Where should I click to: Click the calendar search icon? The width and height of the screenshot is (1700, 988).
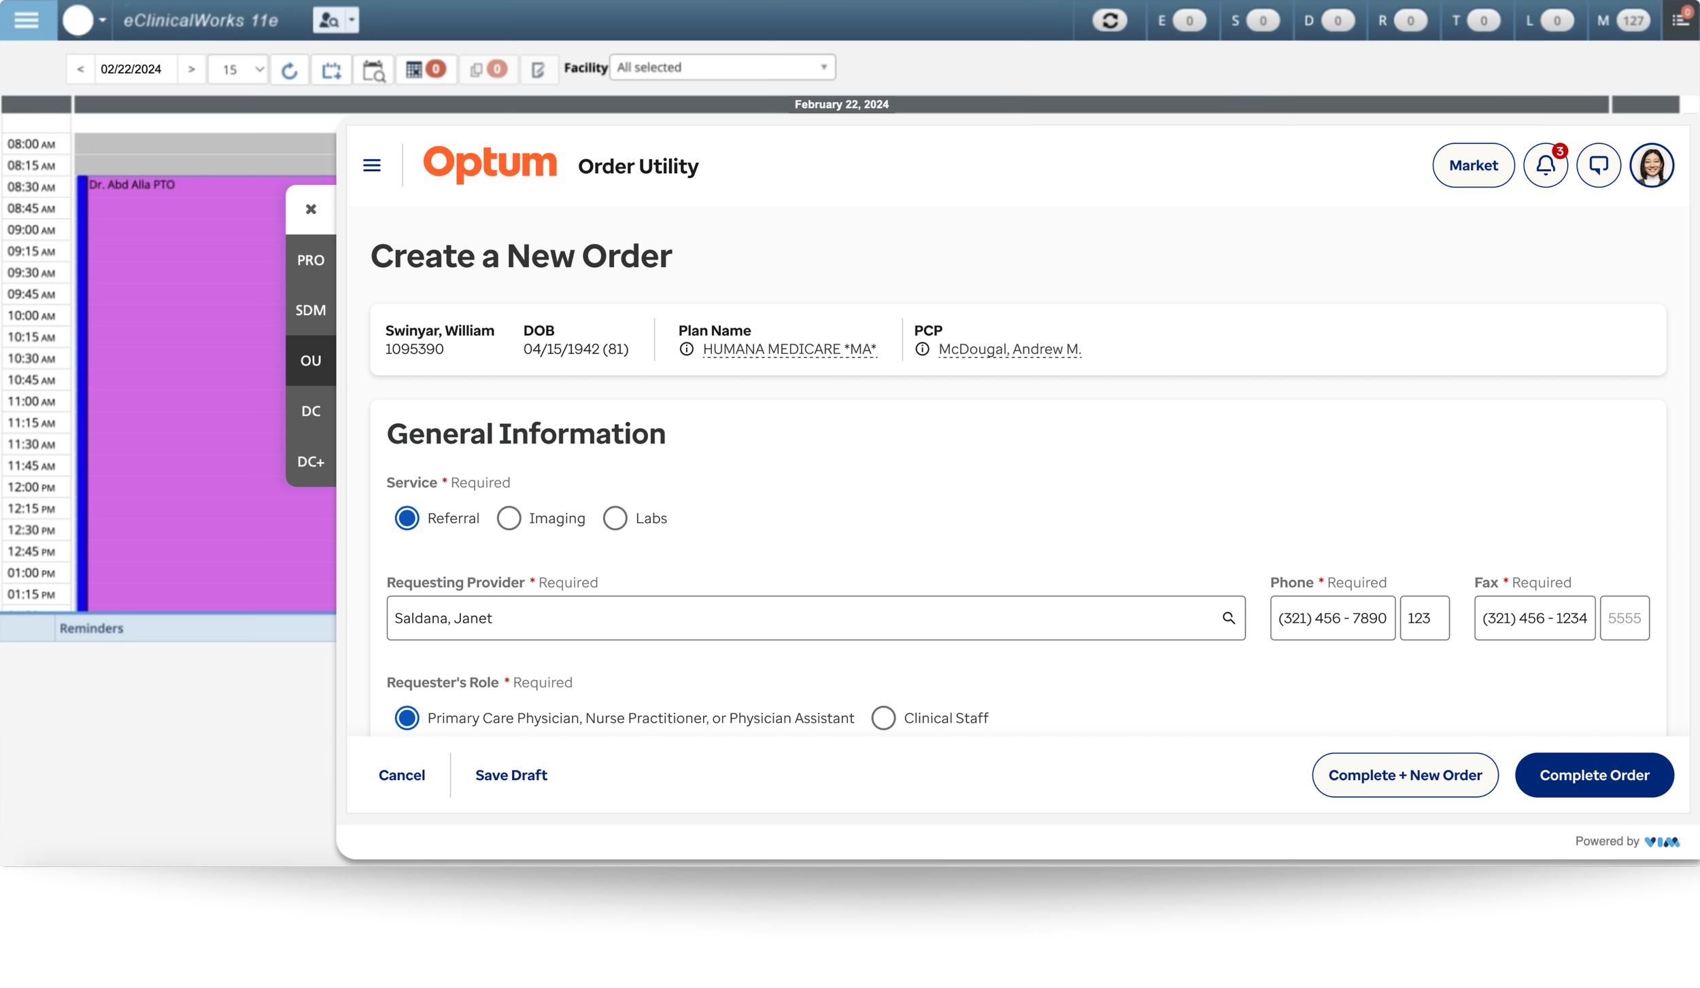point(373,70)
